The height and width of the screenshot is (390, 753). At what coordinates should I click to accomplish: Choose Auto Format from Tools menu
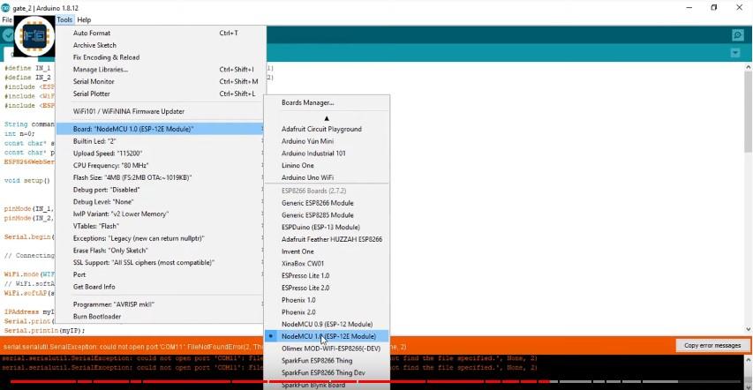[x=161, y=34]
